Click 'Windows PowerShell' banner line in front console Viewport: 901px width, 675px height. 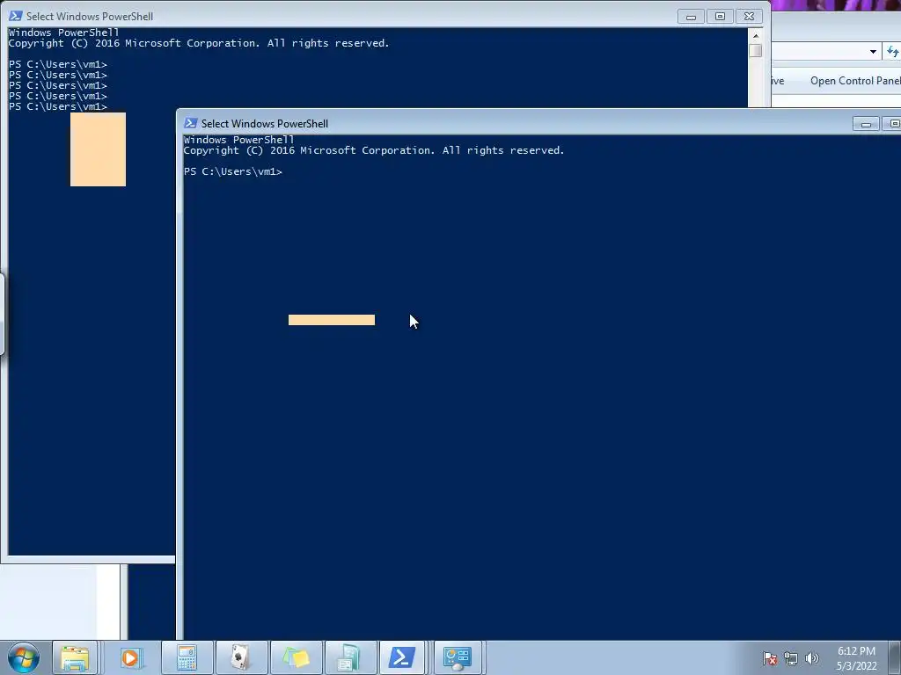click(x=238, y=140)
